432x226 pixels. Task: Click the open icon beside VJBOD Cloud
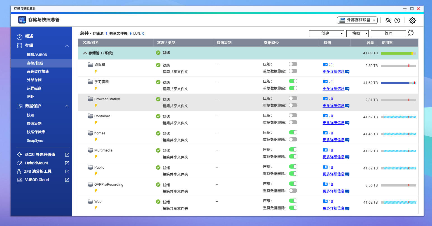click(x=67, y=180)
